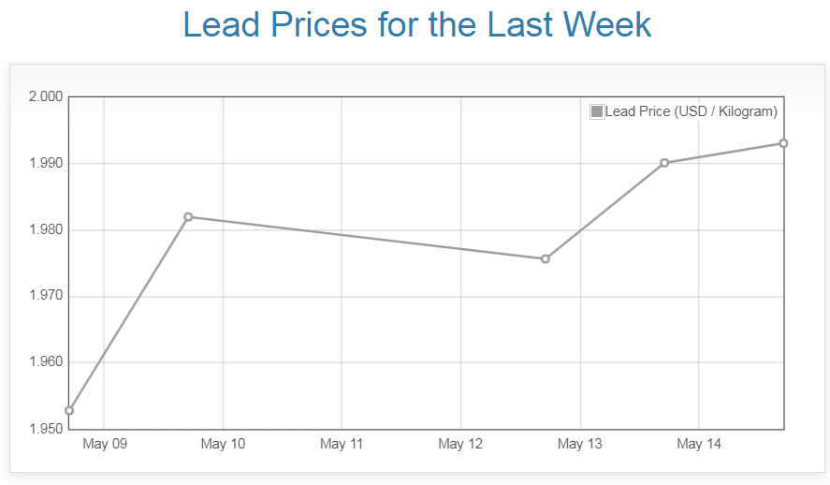The image size is (830, 485).
Task: Click the 1.960 y-axis label
Action: [45, 362]
